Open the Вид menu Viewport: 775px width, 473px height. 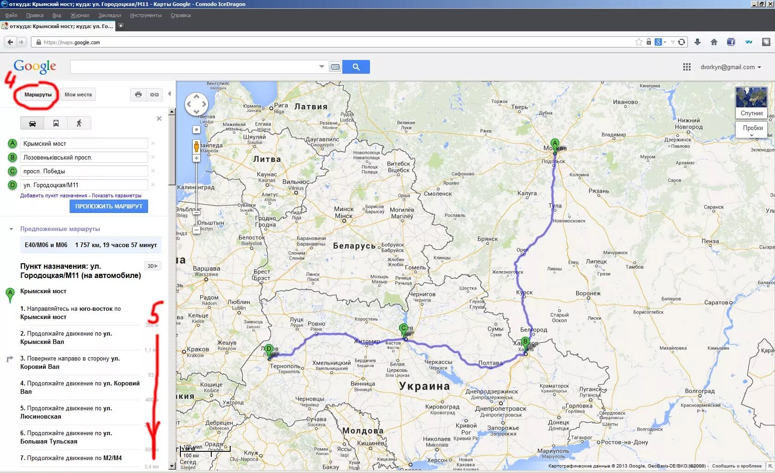[x=57, y=15]
